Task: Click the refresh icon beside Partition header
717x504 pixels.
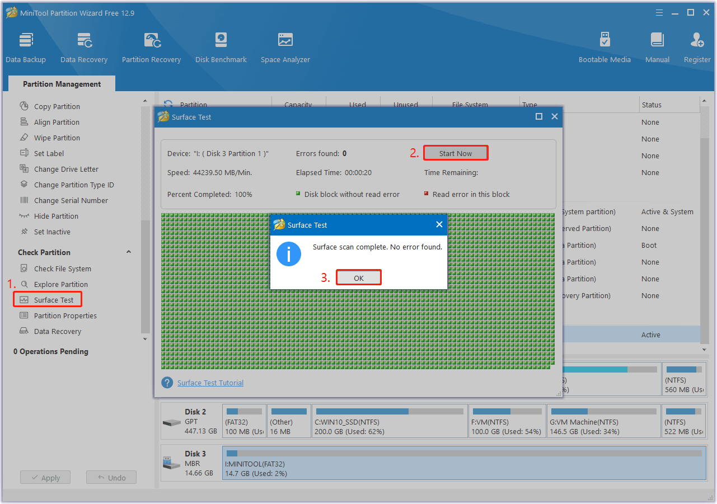Action: (x=168, y=103)
